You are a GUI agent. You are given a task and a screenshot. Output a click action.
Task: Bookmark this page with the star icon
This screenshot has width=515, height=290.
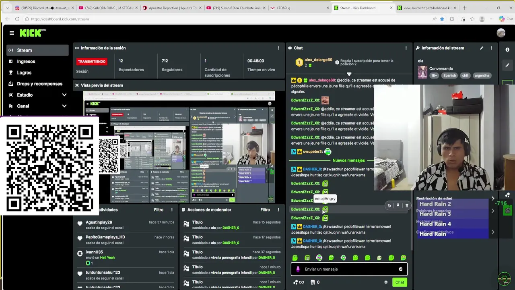pyautogui.click(x=442, y=19)
